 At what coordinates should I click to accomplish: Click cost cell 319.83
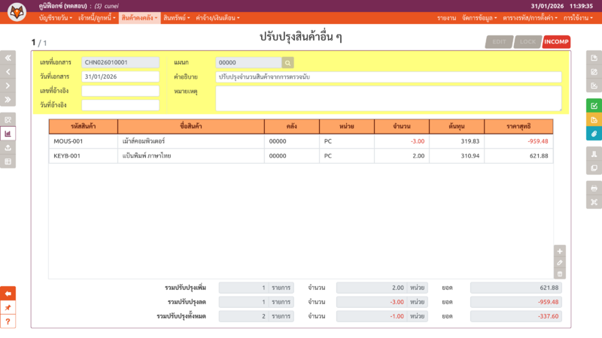click(457, 141)
